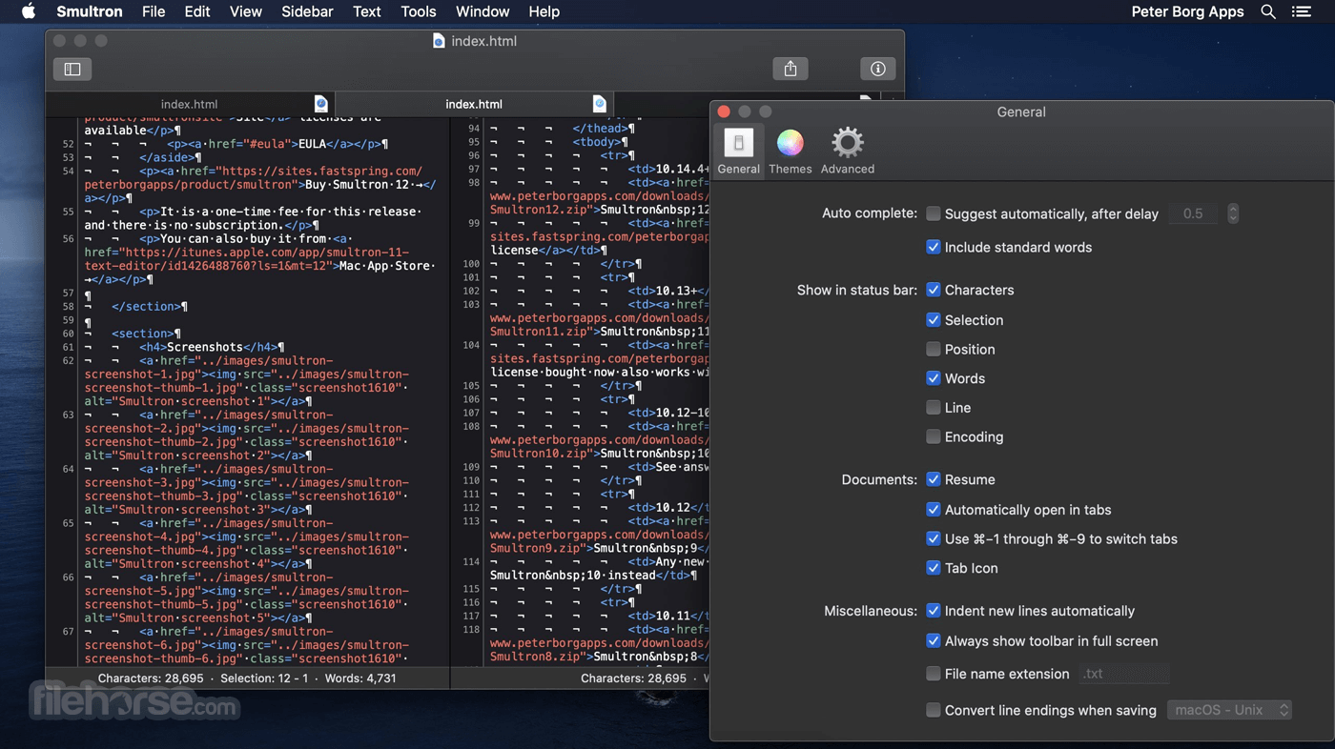The image size is (1335, 749).
Task: Open the Advanced gear icon
Action: (848, 143)
